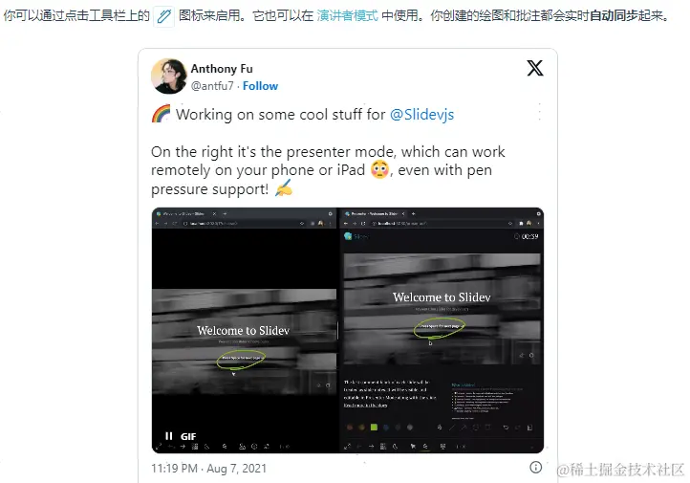
Task: Open the 演讲者模式 presenter mode link
Action: point(347,16)
